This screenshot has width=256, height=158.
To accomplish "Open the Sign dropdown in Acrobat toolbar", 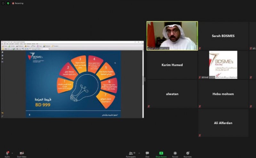I will pos(34,46).
